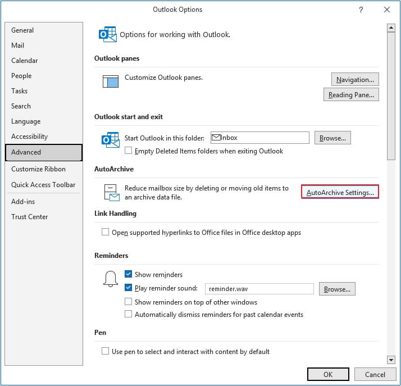Click the scrollbar up arrow
This screenshot has height=386, width=401.
[x=391, y=28]
